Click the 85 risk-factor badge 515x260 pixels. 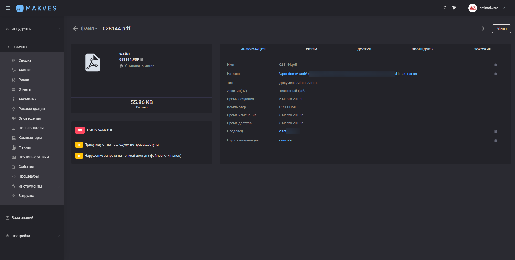tap(80, 130)
